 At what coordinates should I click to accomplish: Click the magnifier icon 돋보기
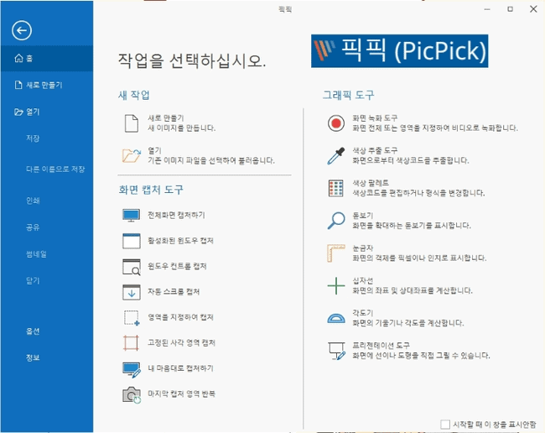336,221
